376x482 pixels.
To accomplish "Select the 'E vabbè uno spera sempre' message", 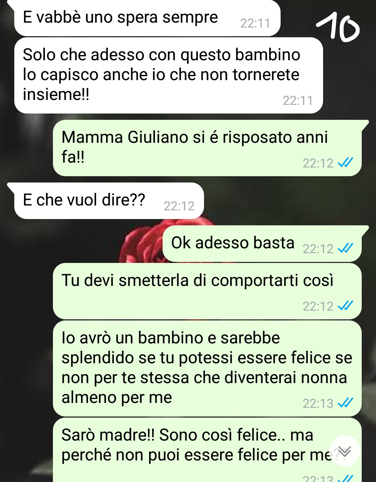I will point(147,18).
